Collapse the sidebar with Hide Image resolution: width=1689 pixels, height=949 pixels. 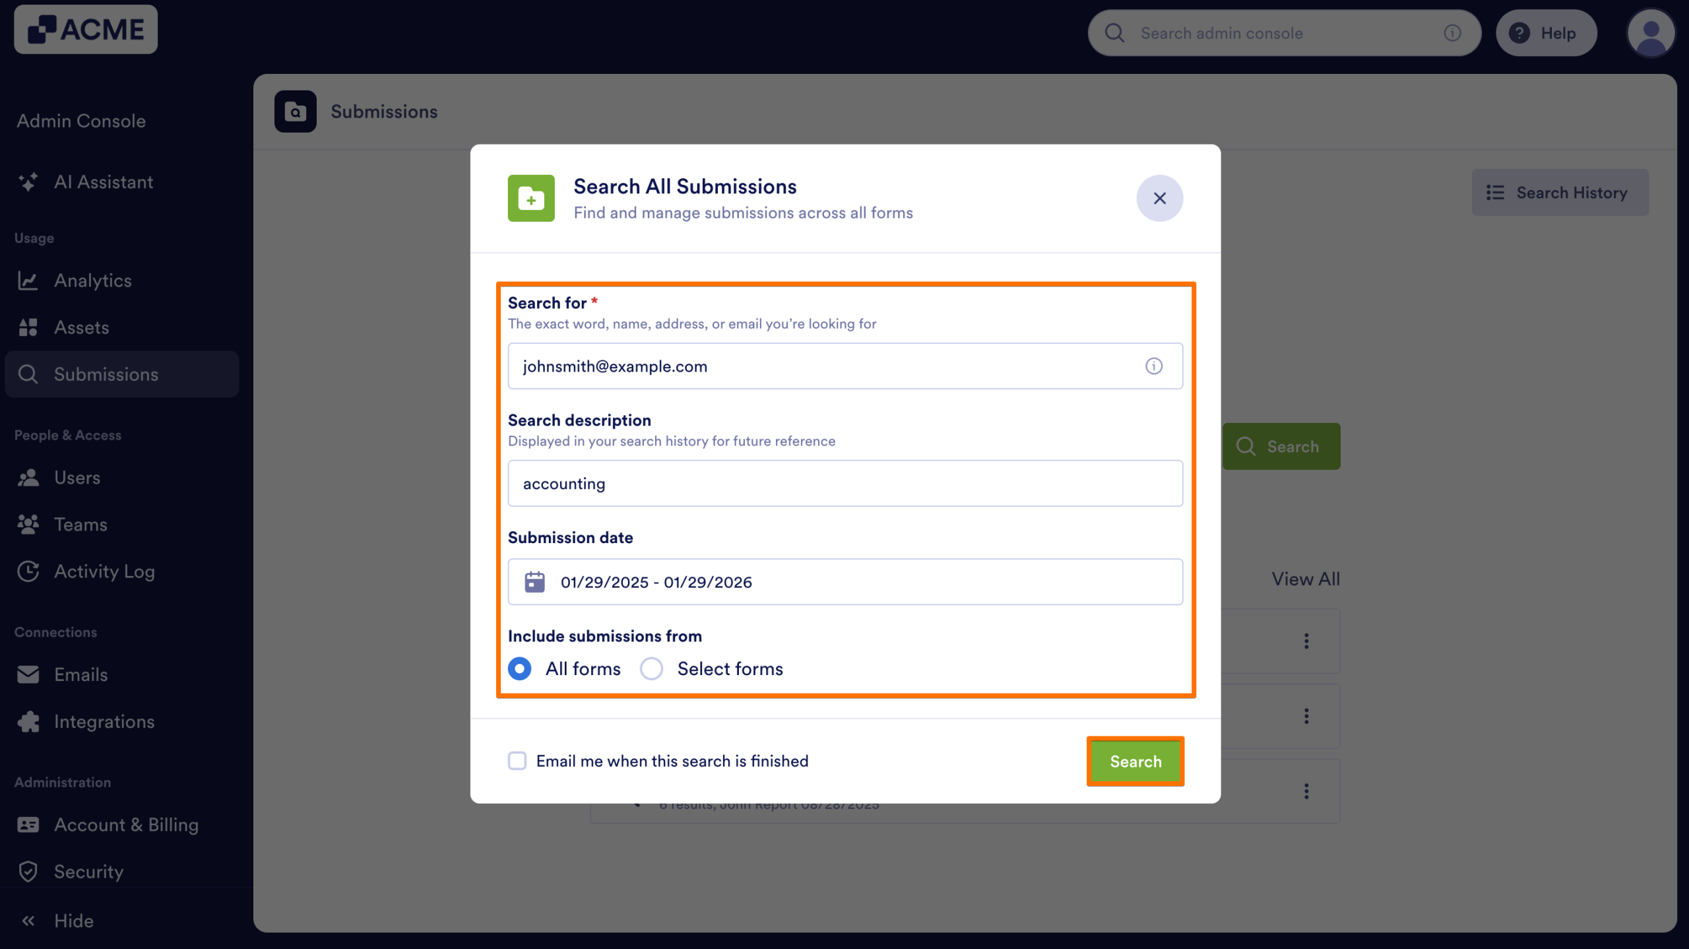click(x=73, y=921)
